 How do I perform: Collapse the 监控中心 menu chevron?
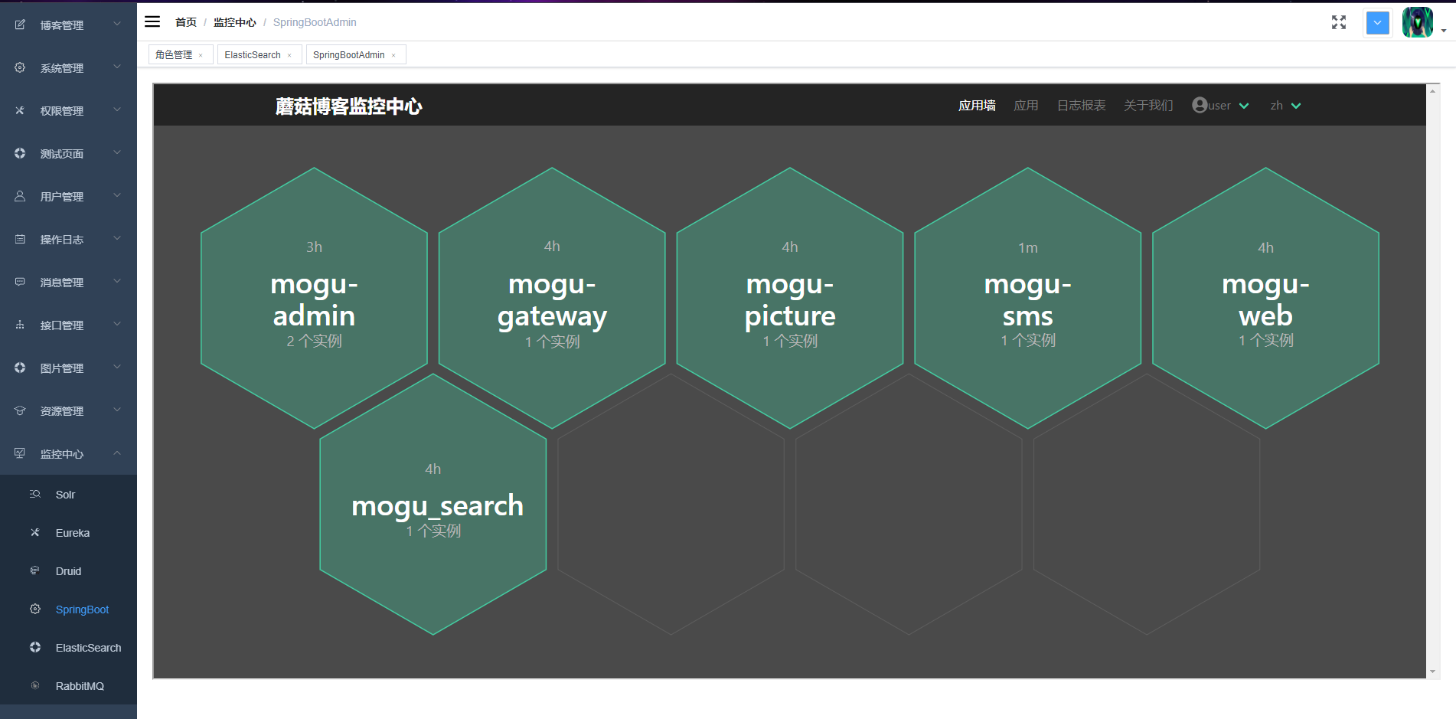click(x=117, y=453)
